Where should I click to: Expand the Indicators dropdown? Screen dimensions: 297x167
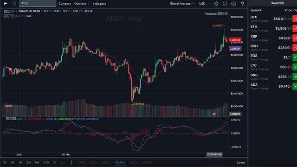point(101,4)
